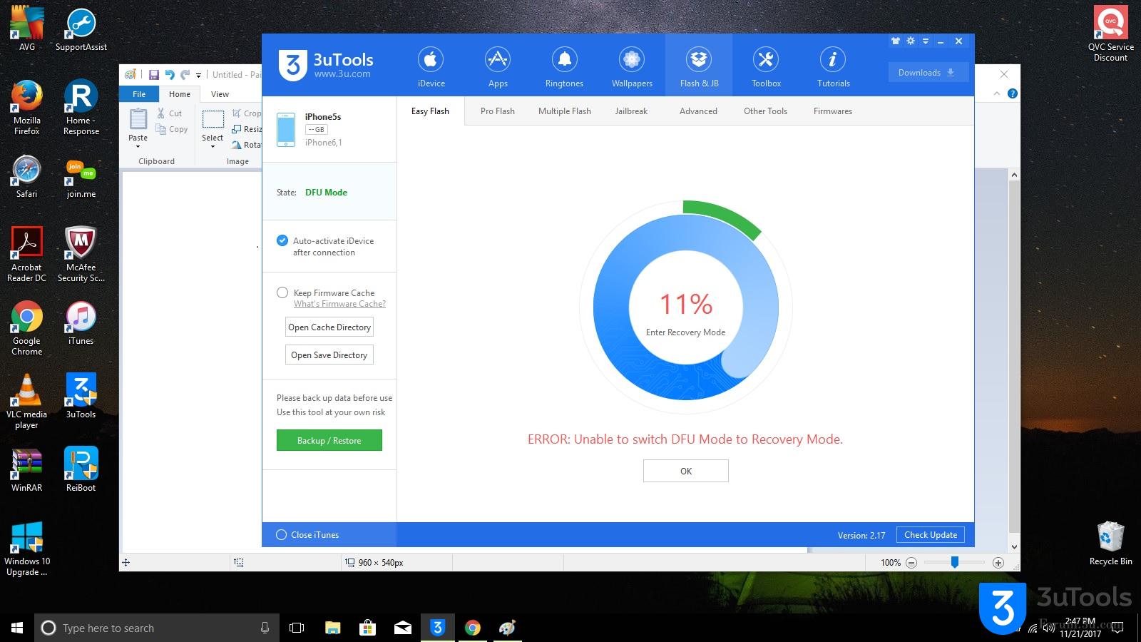Screen dimensions: 1141x642
Task: Click the iTunes desktop shortcut
Action: point(81,323)
